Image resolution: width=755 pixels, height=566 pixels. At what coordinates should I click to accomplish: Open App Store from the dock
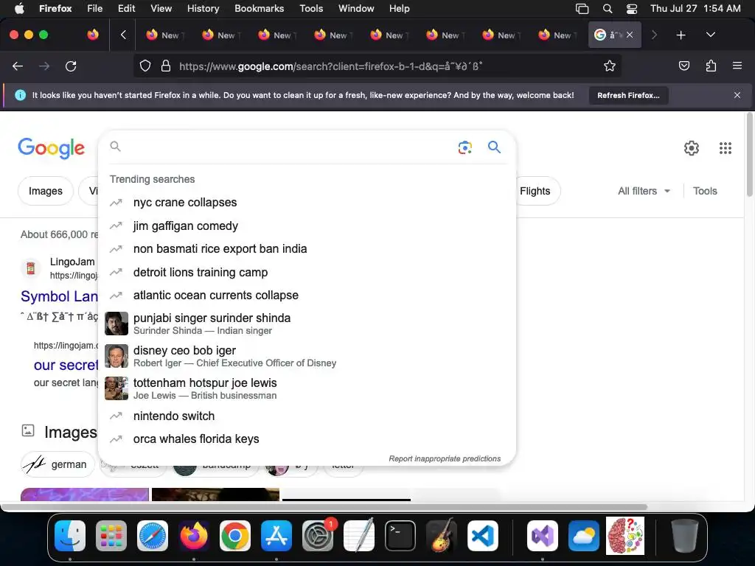pyautogui.click(x=276, y=536)
